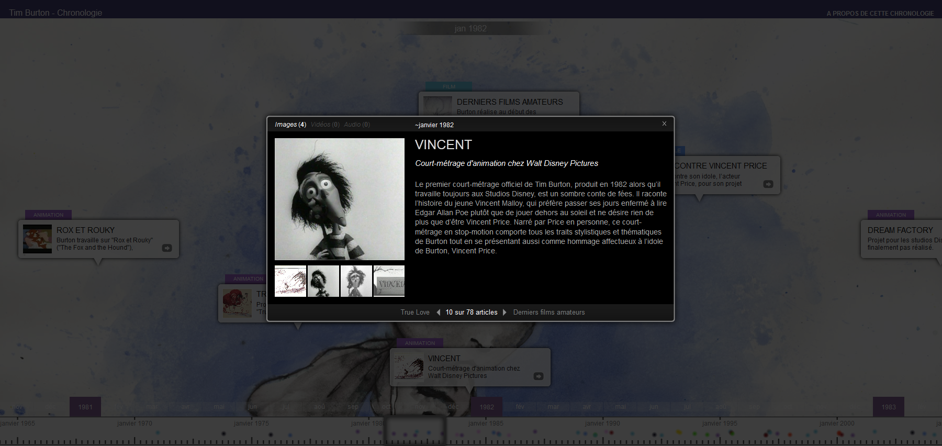Open 'A propos de cette chronologie' link
The height and width of the screenshot is (446, 942).
click(880, 14)
